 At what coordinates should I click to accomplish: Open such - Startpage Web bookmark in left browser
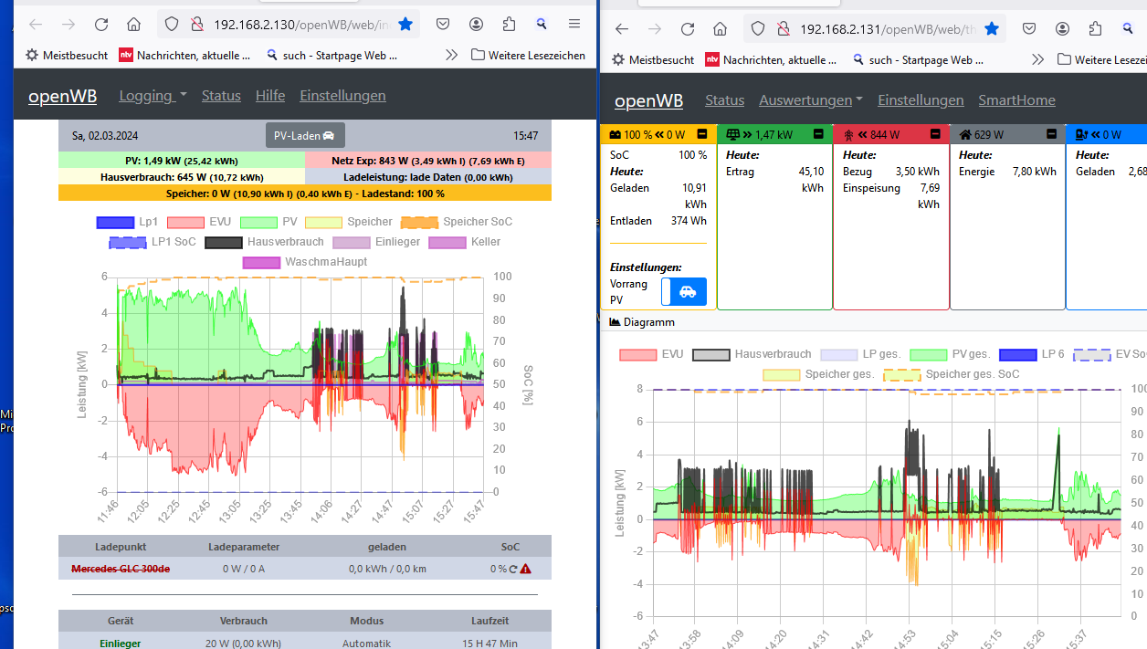pos(331,55)
